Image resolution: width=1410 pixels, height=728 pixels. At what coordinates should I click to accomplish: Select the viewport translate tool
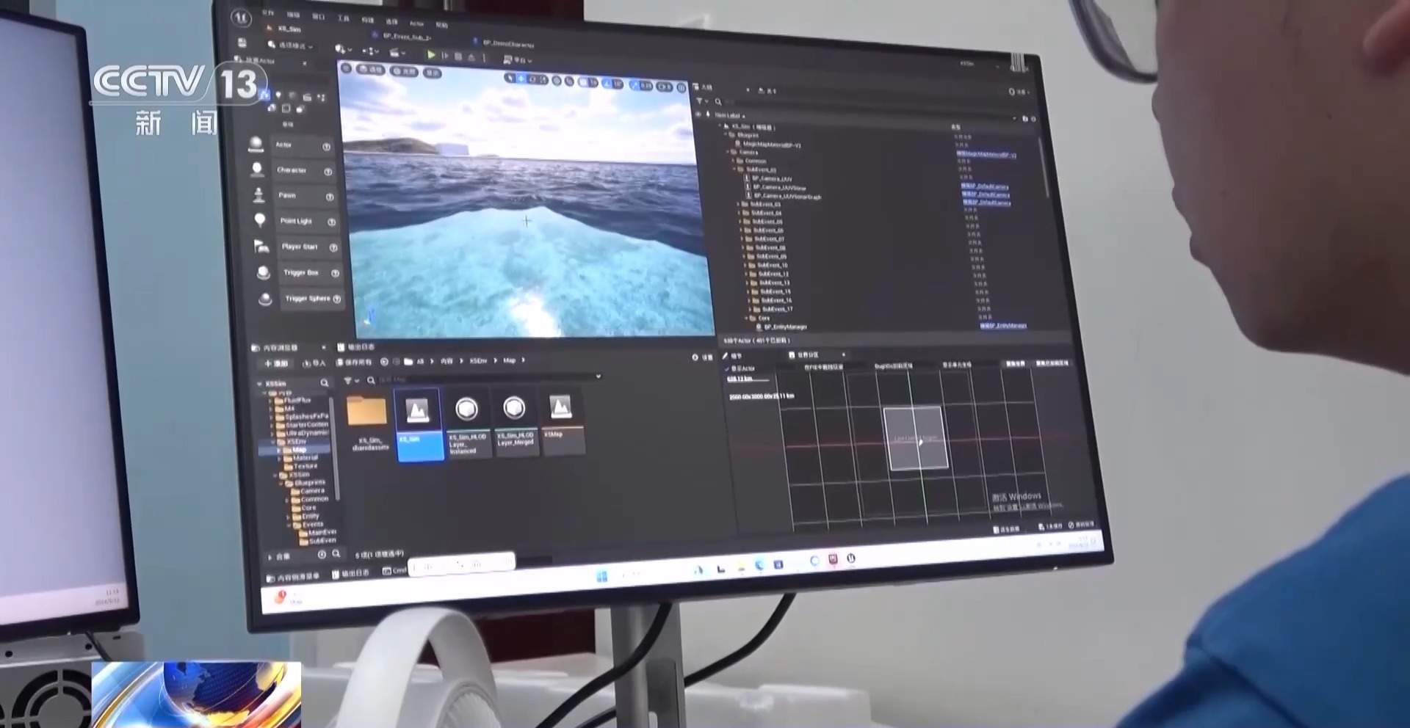521,79
